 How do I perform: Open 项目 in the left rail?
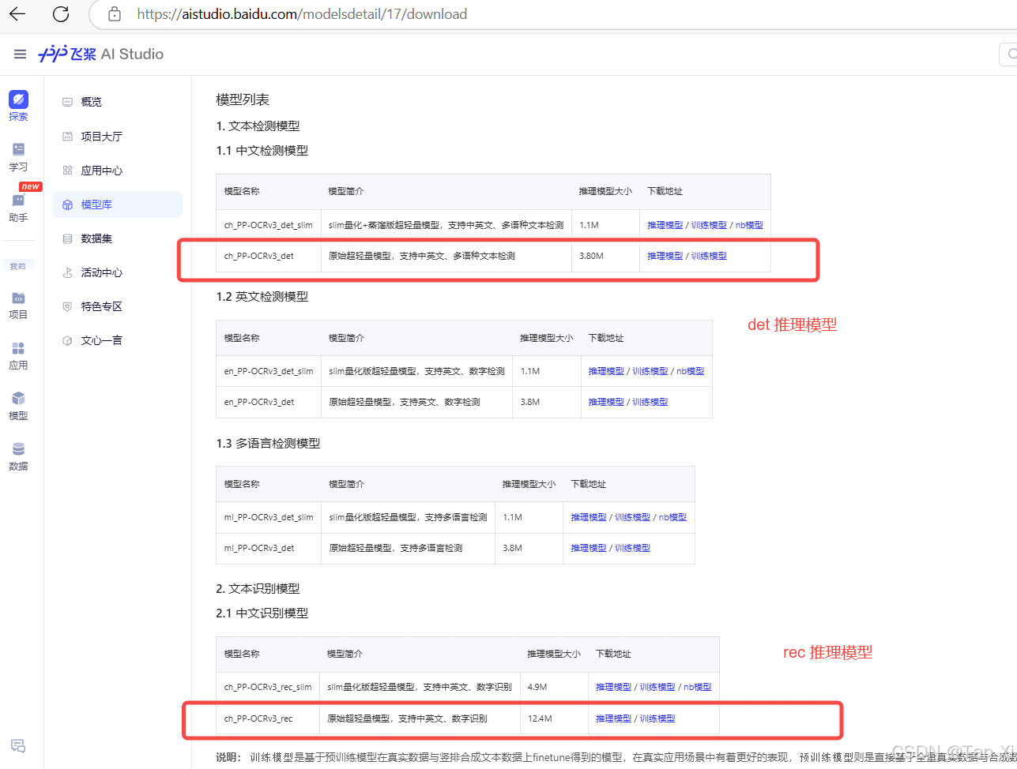18,305
